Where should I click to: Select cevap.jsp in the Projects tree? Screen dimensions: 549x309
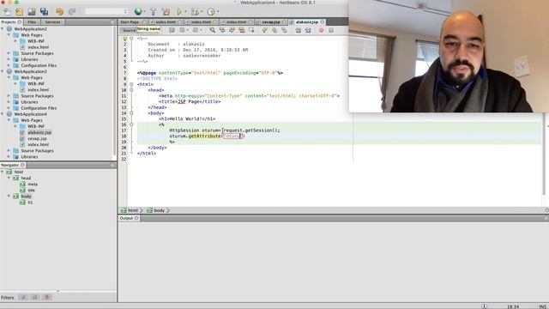click(x=37, y=138)
